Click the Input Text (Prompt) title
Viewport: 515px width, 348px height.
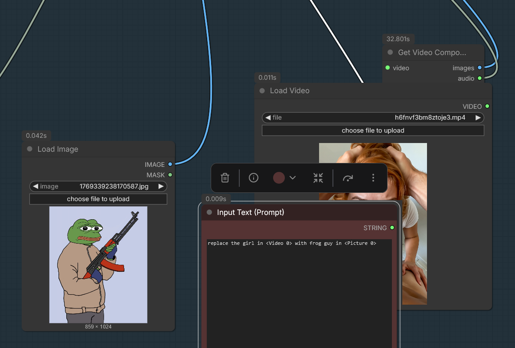click(251, 212)
